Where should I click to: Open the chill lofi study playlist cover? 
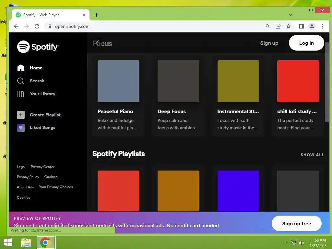298,81
